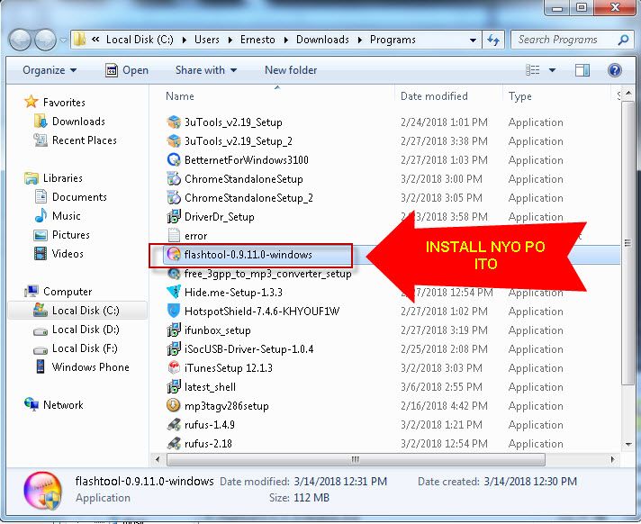Click the horizontal scrollbar thumb

coord(356,459)
